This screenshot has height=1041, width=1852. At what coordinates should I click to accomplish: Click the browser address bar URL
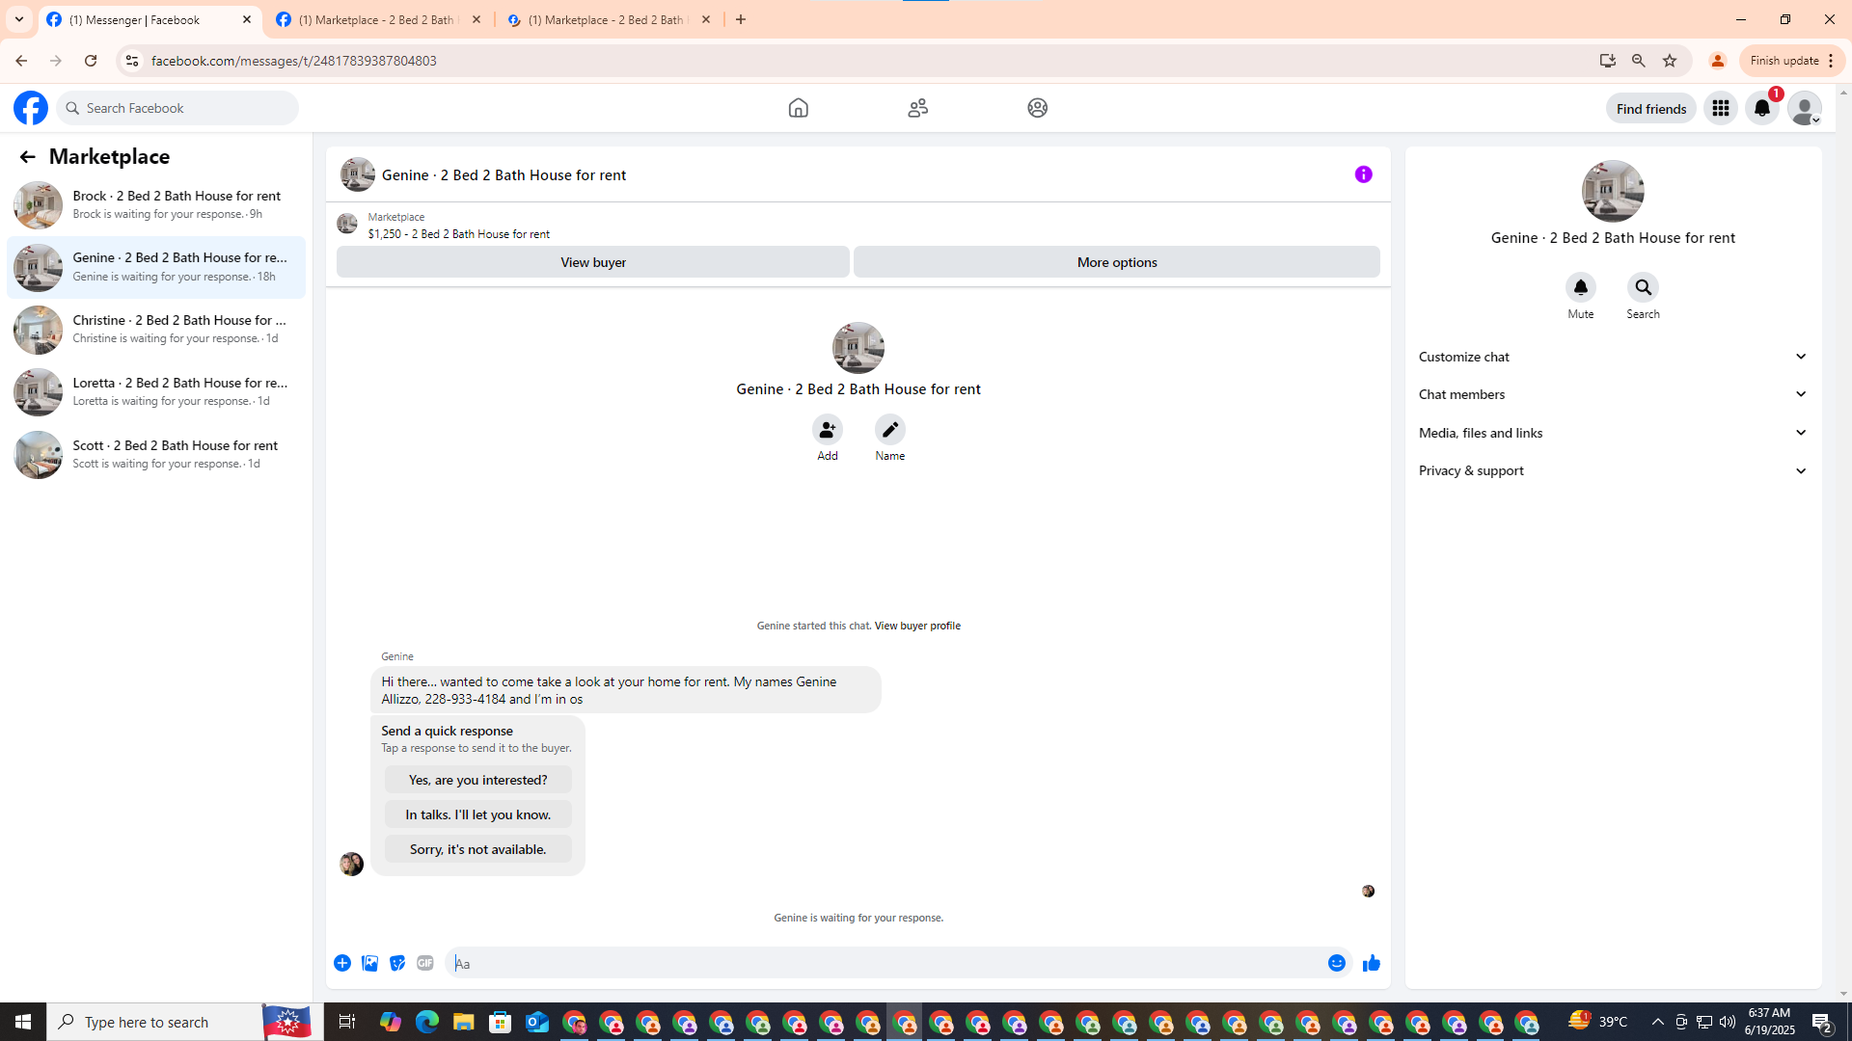tap(294, 61)
